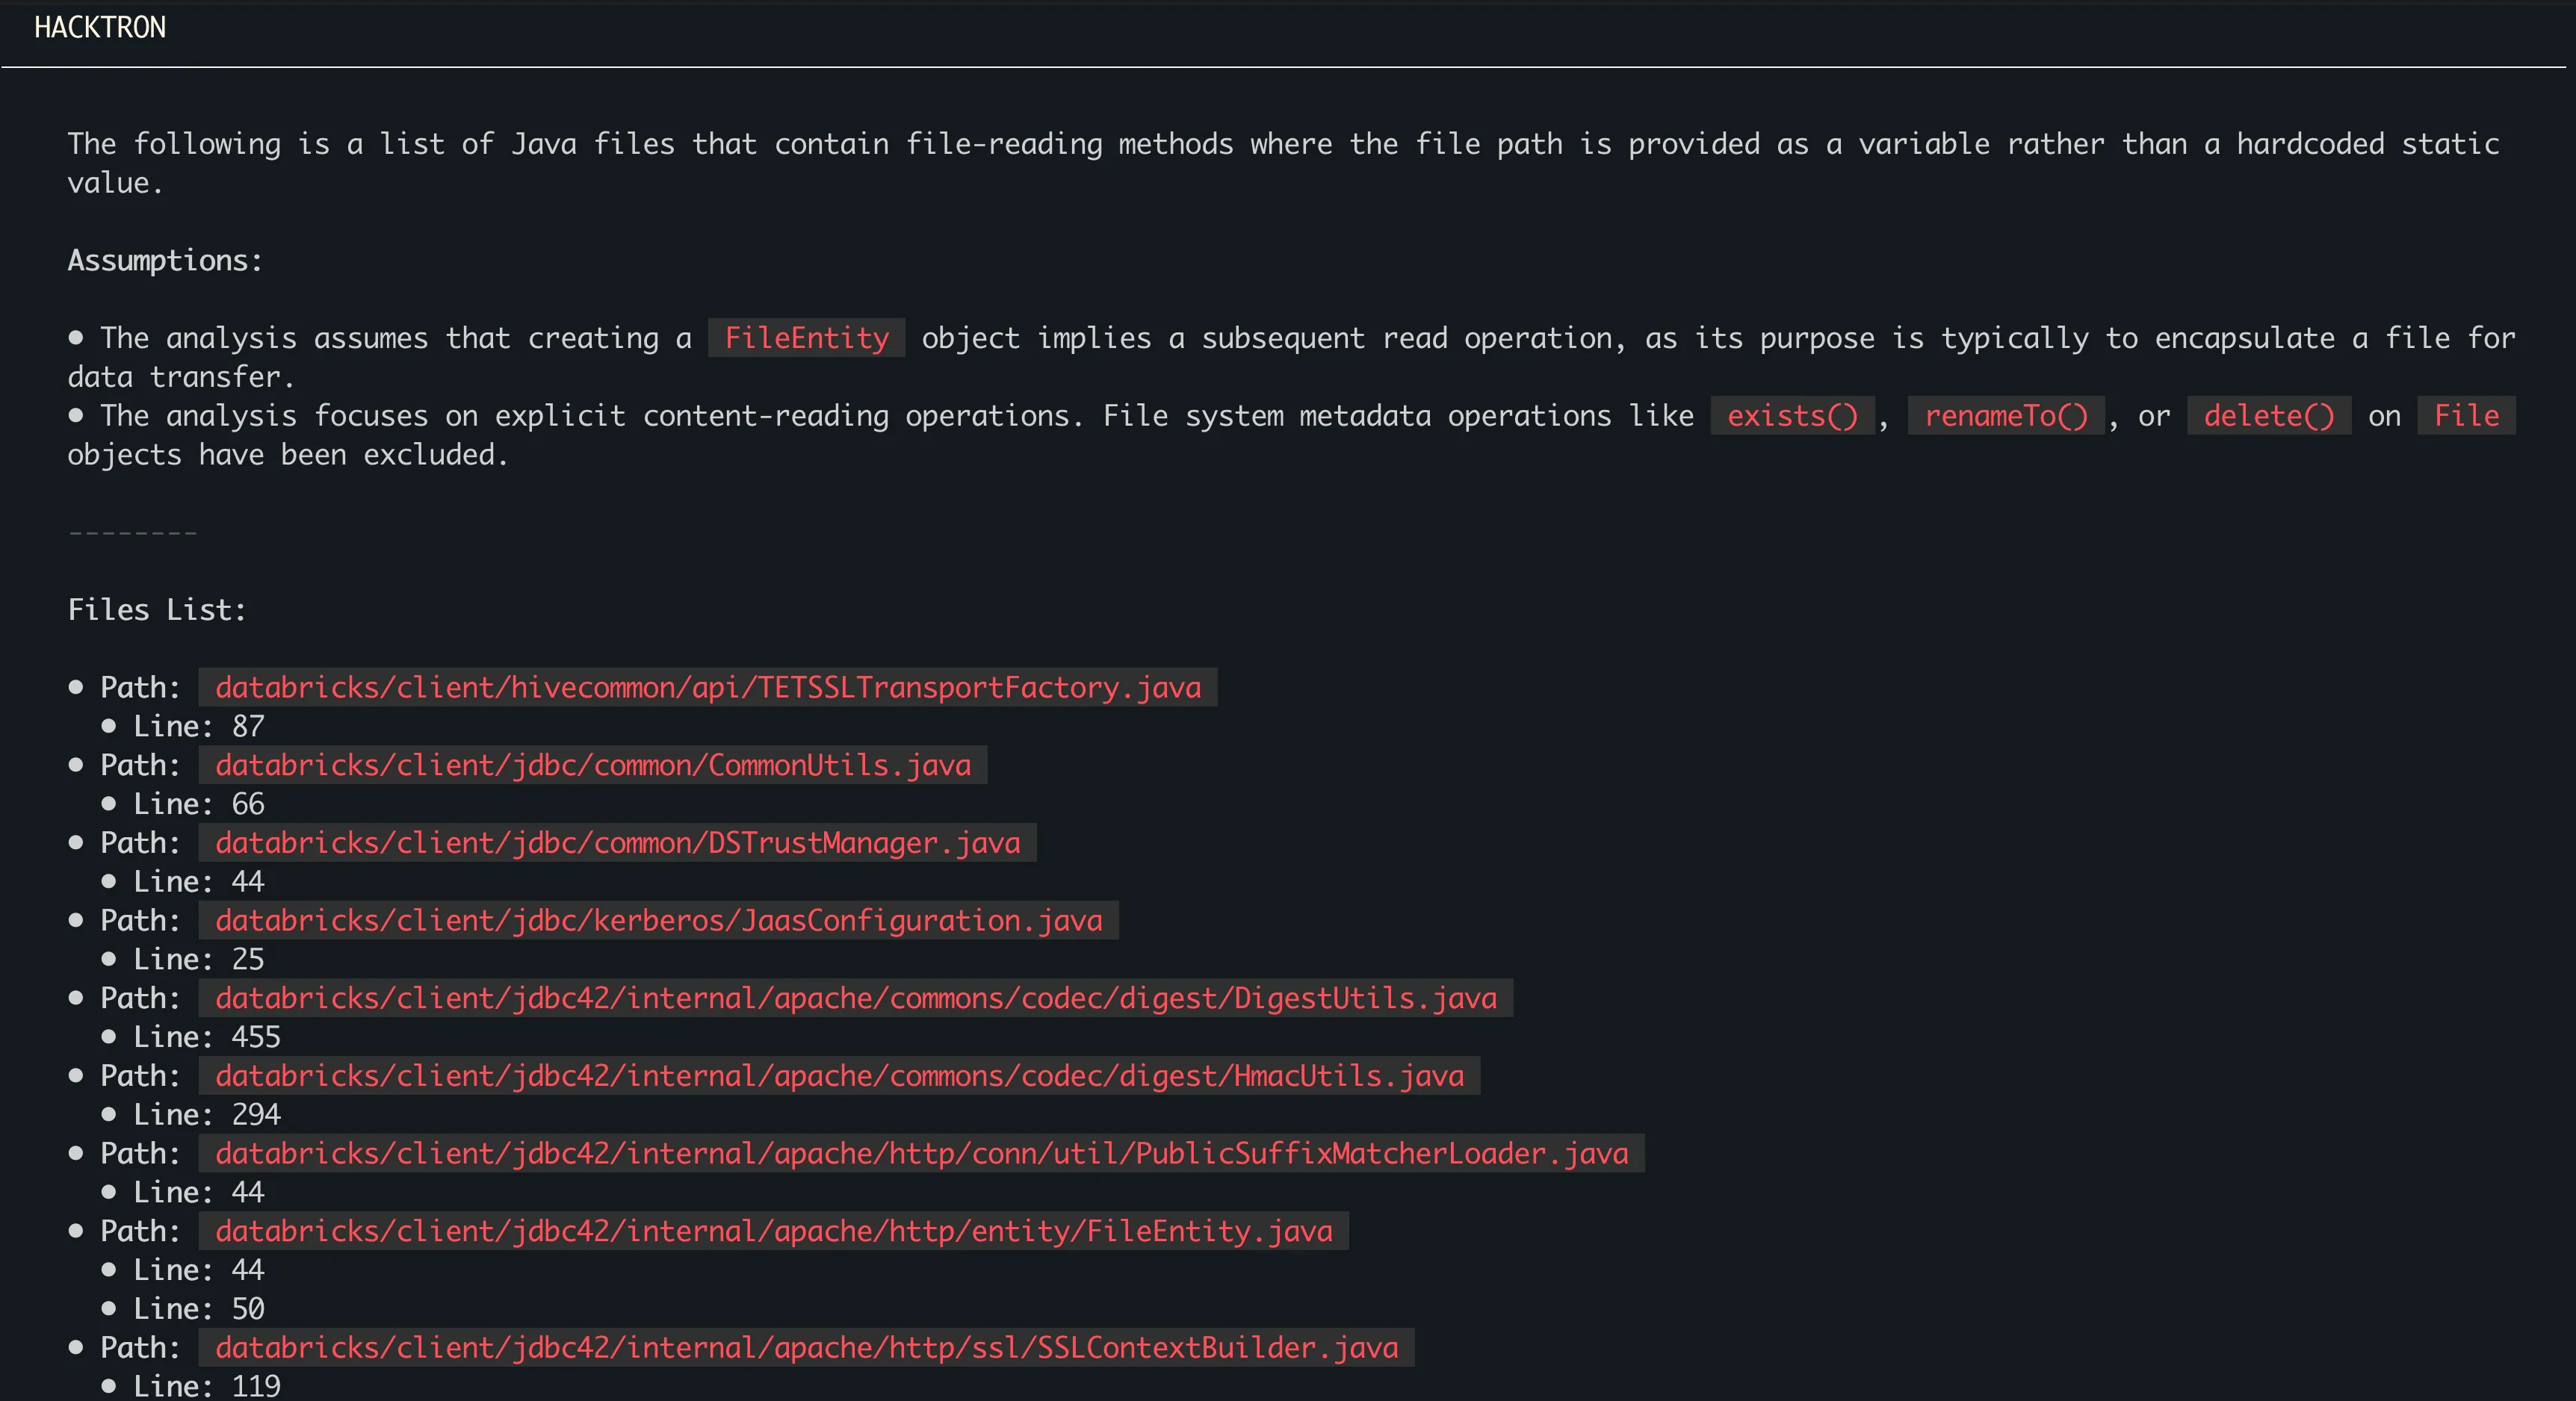This screenshot has height=1401, width=2576.
Task: Select the Line: 455 entry
Action: pos(206,1037)
